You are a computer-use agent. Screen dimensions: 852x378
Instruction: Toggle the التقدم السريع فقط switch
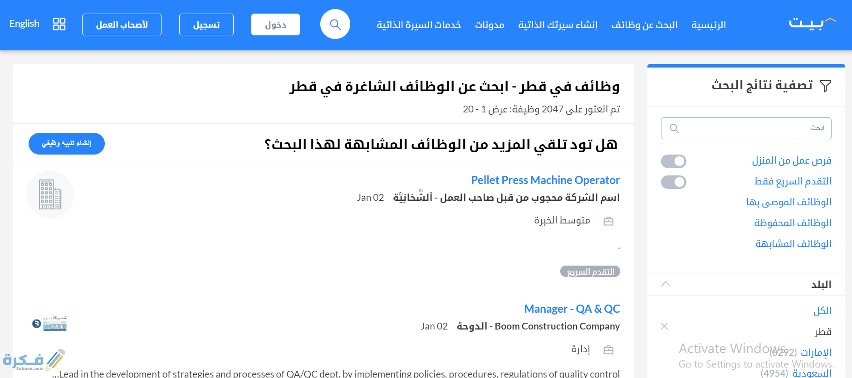673,182
